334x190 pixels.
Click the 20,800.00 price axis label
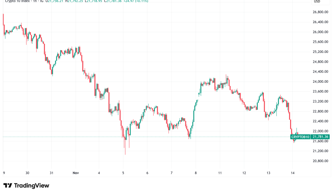[320, 161]
